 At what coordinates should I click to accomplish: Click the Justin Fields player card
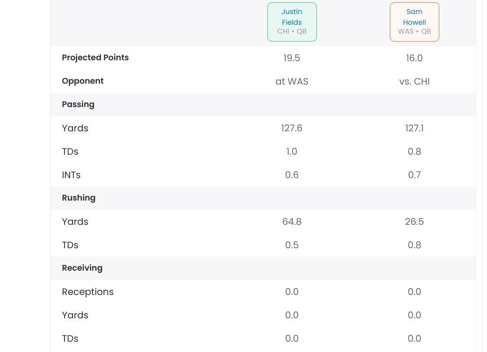pos(292,22)
